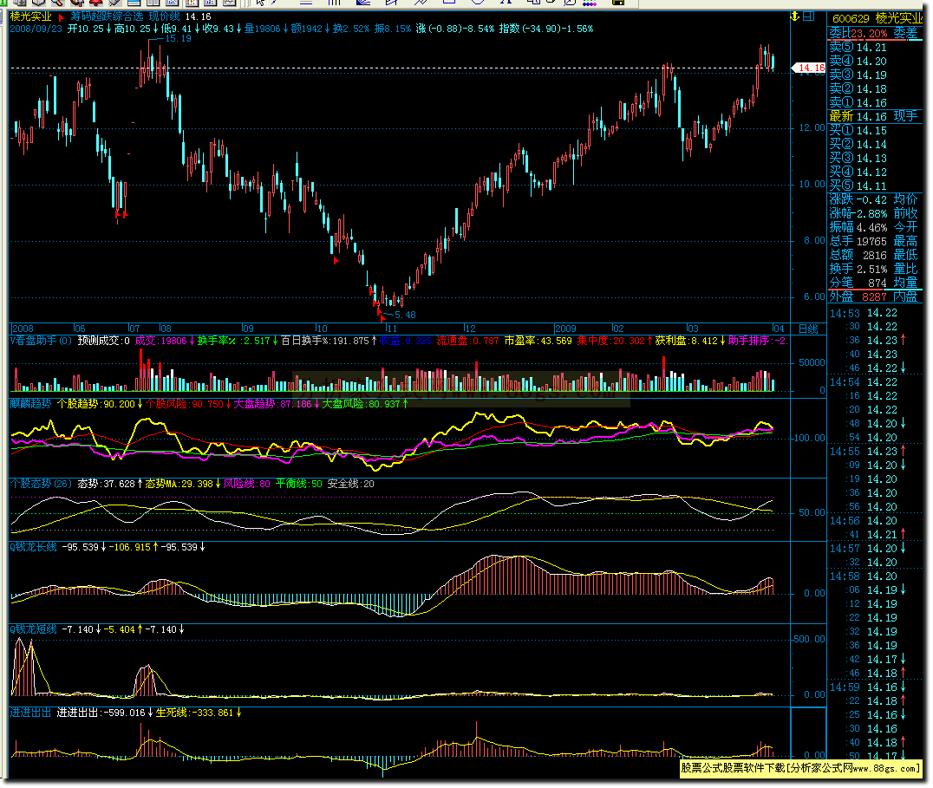Image resolution: width=933 pixels, height=788 pixels.
Task: Click the 总手 19765 row
Action: click(x=858, y=242)
